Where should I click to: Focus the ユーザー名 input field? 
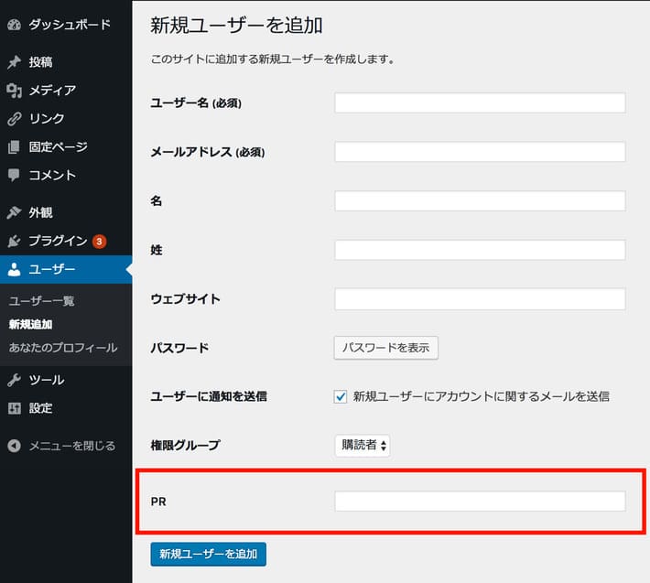(x=480, y=103)
